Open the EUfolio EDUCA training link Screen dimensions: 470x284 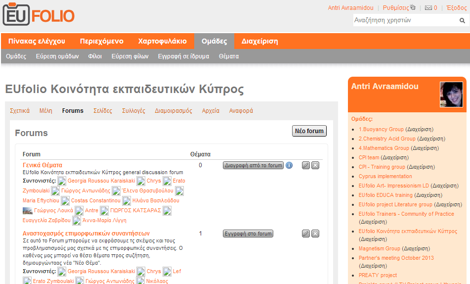click(x=386, y=195)
